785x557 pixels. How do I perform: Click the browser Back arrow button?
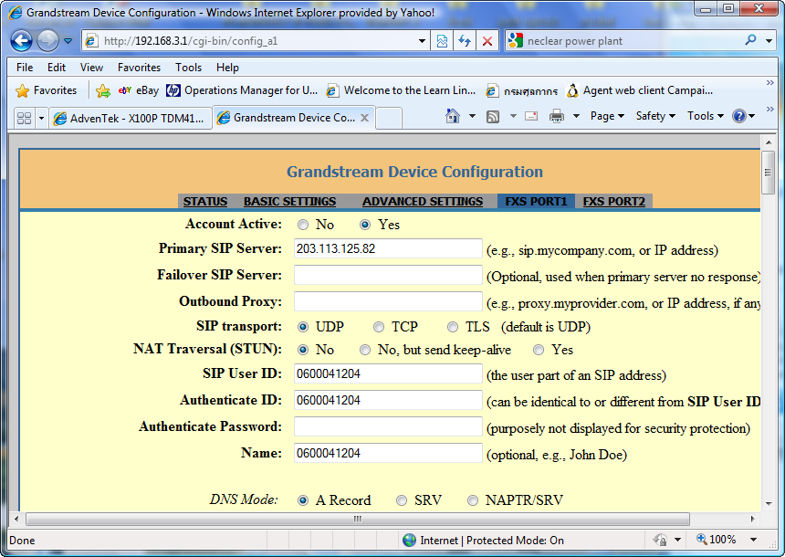click(22, 40)
